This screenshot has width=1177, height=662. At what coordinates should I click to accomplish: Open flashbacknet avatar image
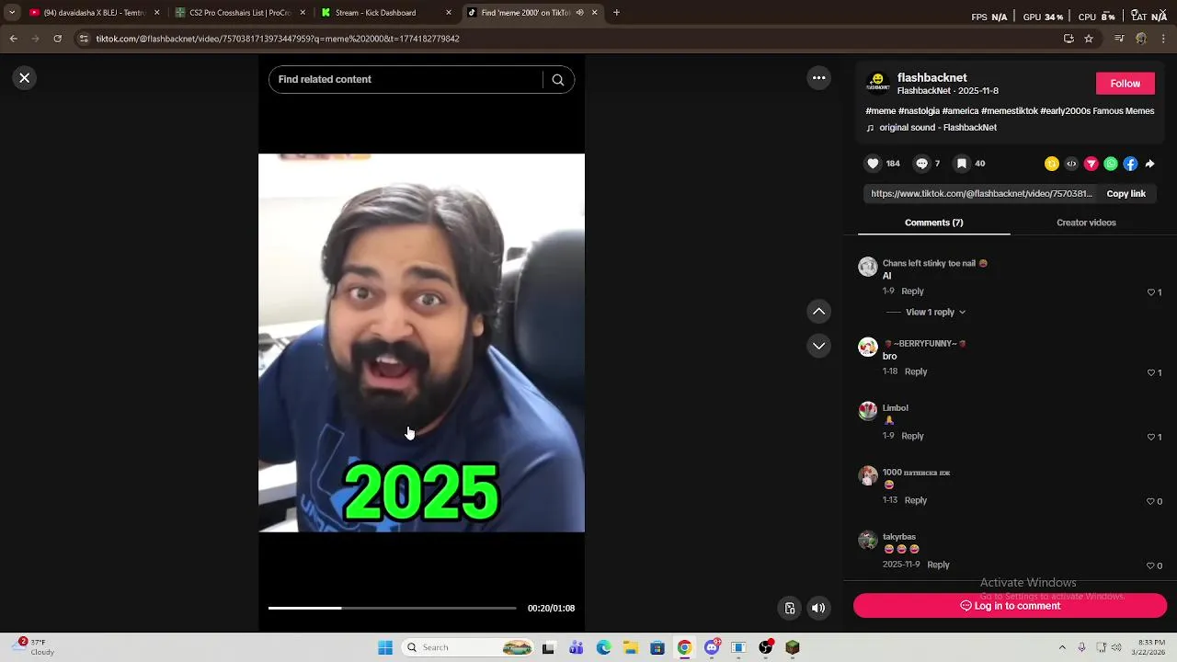tap(877, 84)
